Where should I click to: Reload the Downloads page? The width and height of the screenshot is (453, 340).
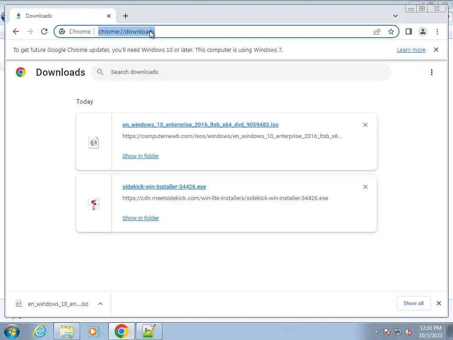coord(44,31)
